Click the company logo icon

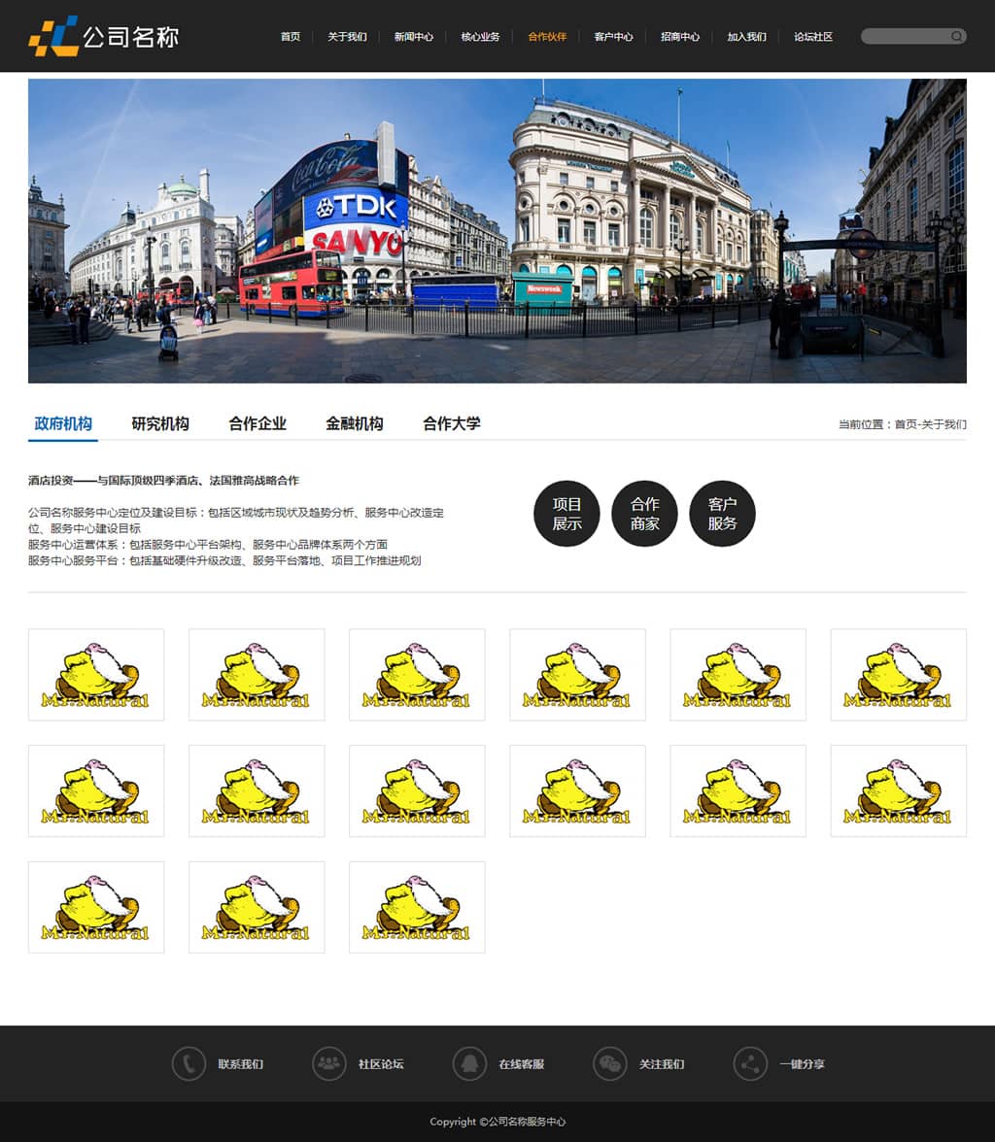pos(53,36)
